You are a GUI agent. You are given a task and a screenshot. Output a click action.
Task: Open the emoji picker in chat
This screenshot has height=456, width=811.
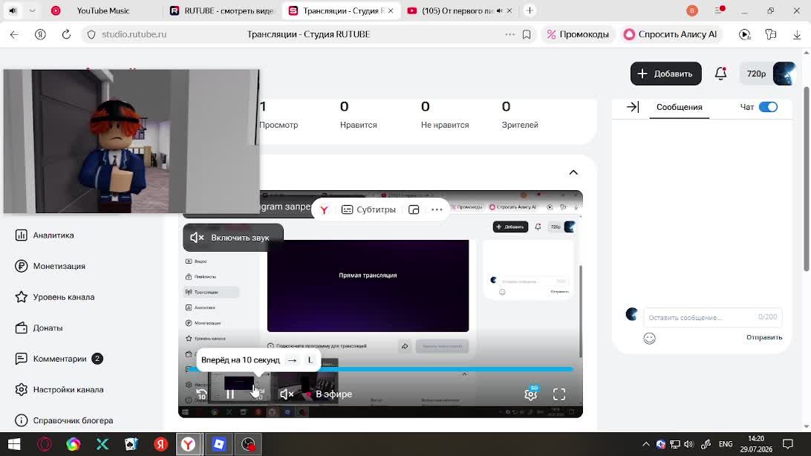pos(650,338)
